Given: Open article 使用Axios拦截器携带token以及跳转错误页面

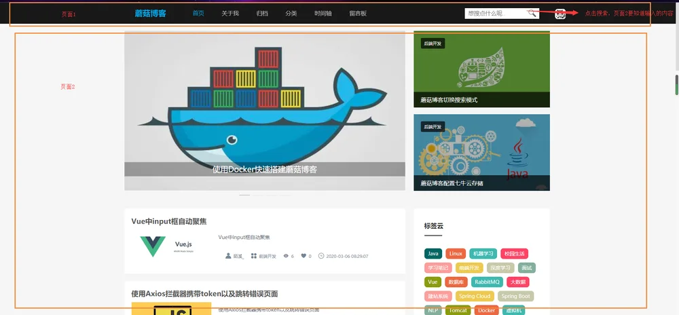Looking at the screenshot, I should click(204, 294).
